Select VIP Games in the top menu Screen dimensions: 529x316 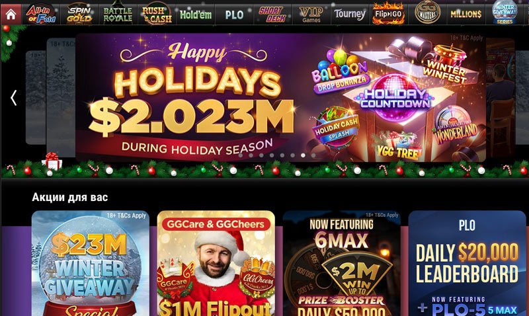tap(311, 15)
